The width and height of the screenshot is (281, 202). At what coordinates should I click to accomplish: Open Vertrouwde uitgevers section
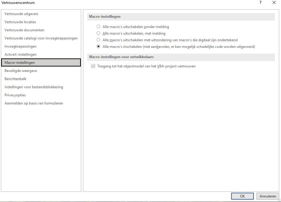[x=41, y=14]
